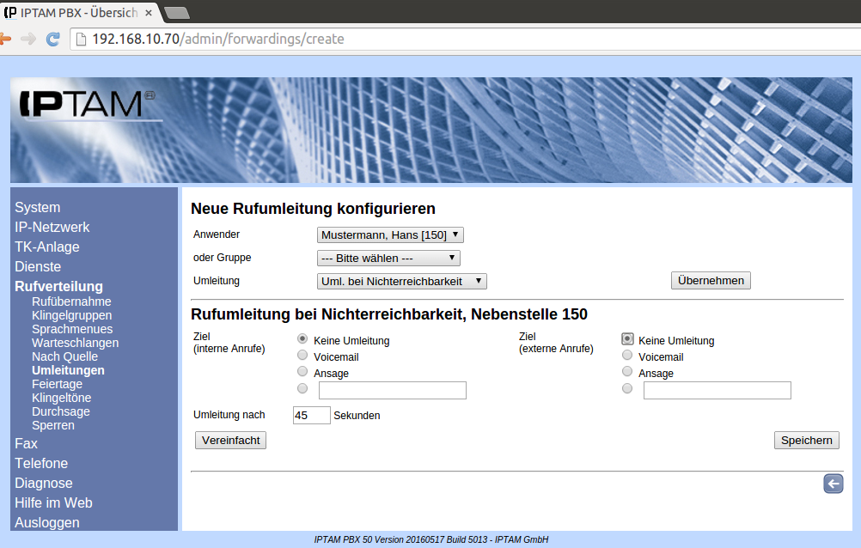Open the Umleitung type dropdown
Viewport: 861px width, 548px height.
[402, 282]
